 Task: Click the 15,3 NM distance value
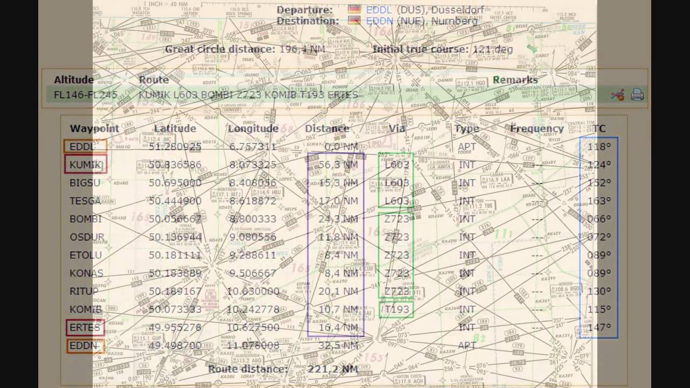point(338,183)
